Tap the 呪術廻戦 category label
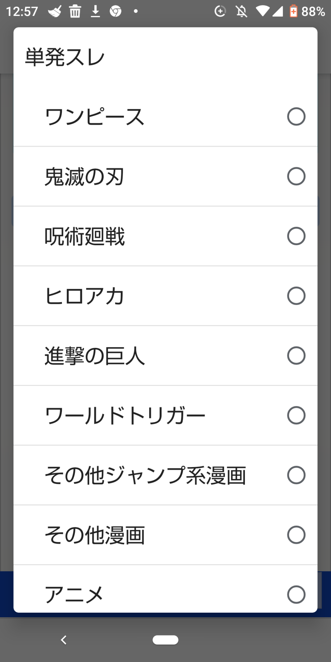The image size is (331, 662). [85, 236]
